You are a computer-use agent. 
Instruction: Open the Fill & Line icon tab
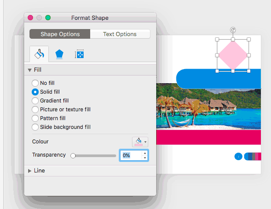coord(38,54)
